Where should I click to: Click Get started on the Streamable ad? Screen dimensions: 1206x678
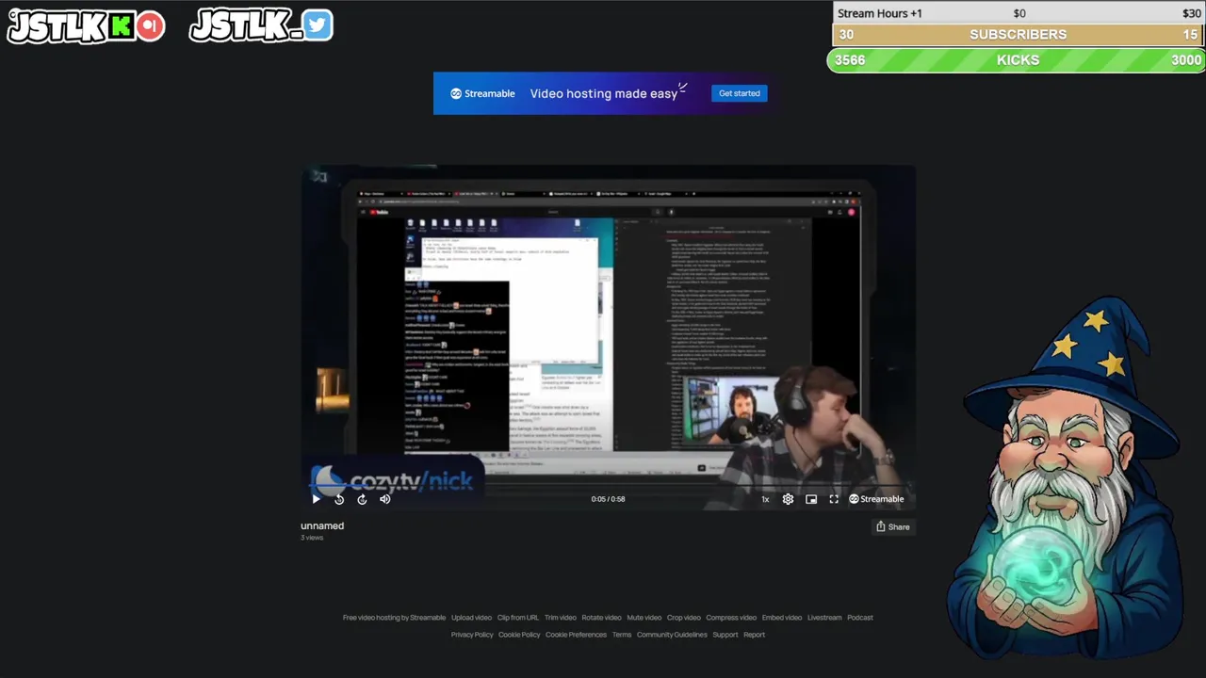coord(740,93)
